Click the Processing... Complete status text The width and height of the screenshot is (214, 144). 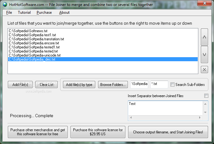32,116
